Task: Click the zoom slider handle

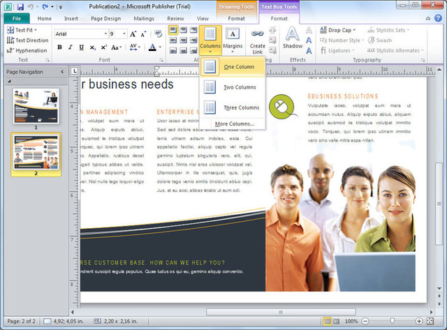Action: click(x=393, y=321)
